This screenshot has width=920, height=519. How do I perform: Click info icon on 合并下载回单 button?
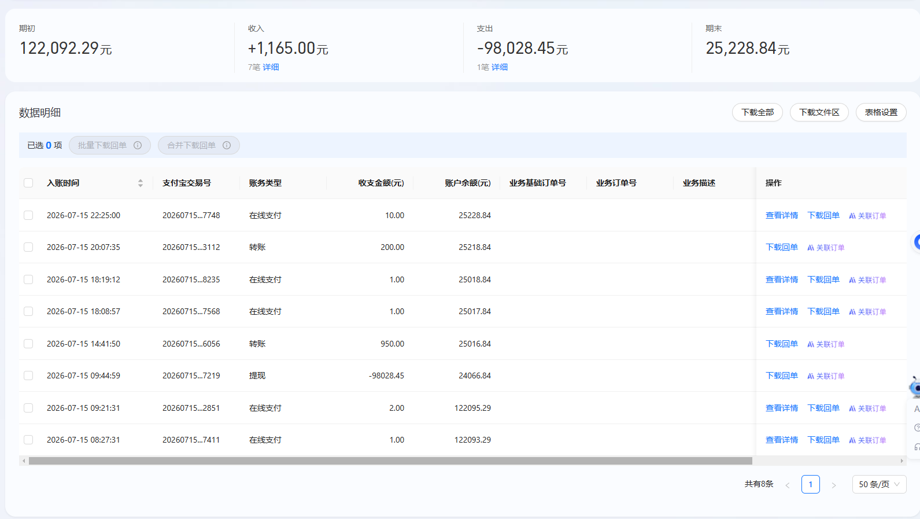227,145
